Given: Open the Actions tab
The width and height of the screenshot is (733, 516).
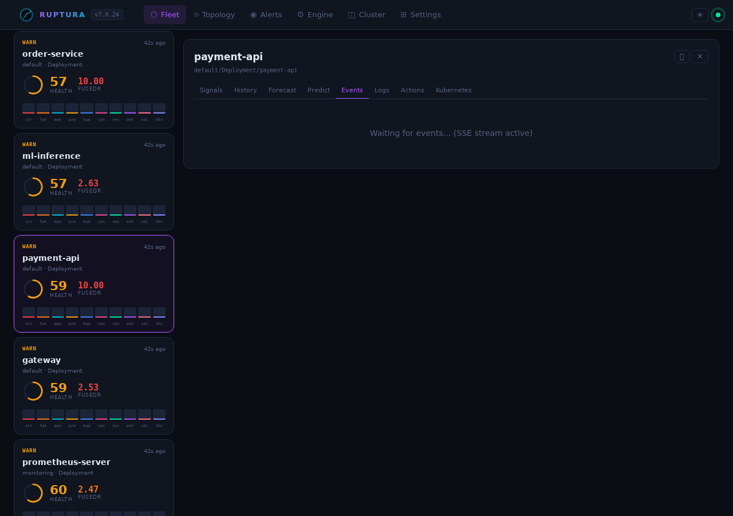Looking at the screenshot, I should point(412,91).
